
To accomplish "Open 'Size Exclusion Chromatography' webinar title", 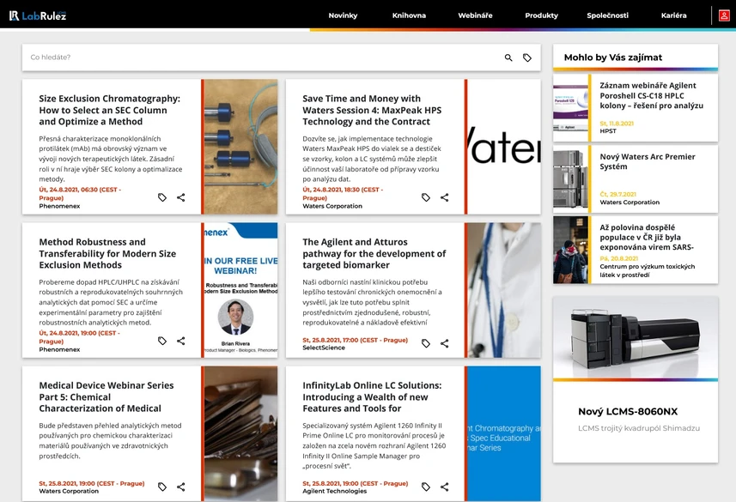I will coord(109,110).
